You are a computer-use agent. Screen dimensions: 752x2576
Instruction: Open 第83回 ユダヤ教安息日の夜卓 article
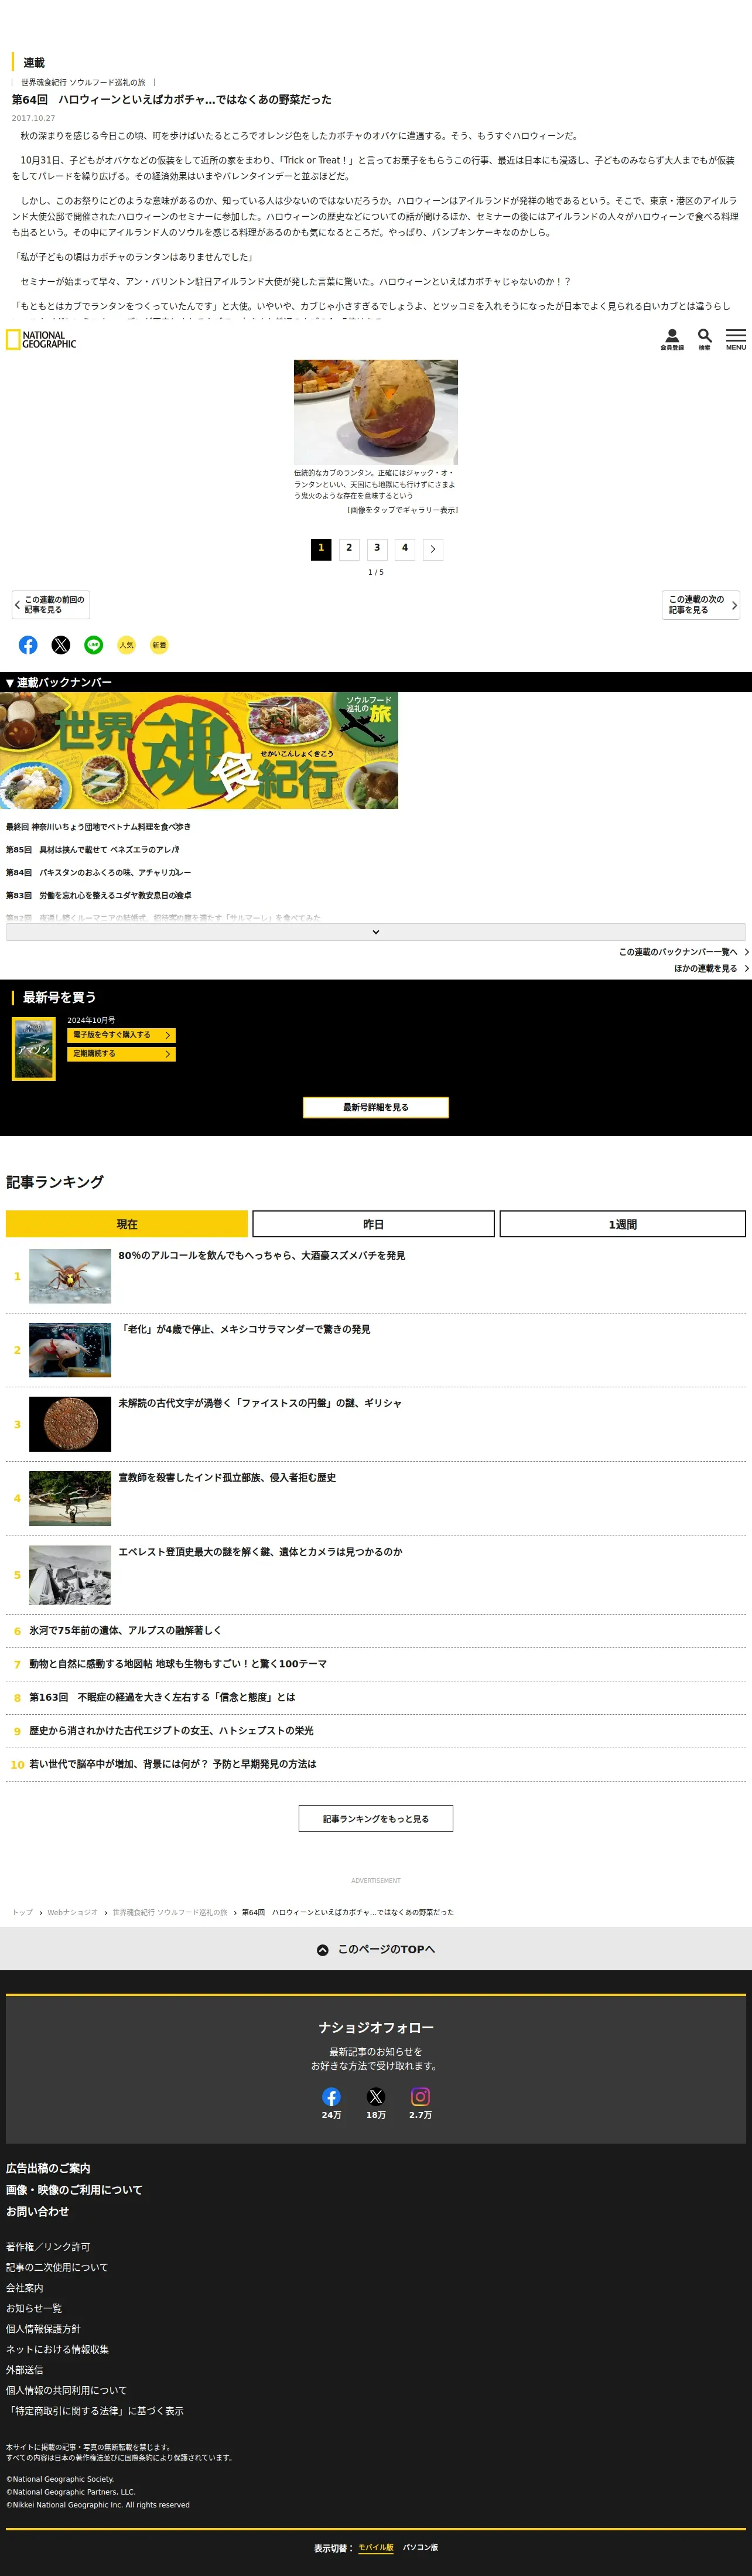[x=99, y=896]
